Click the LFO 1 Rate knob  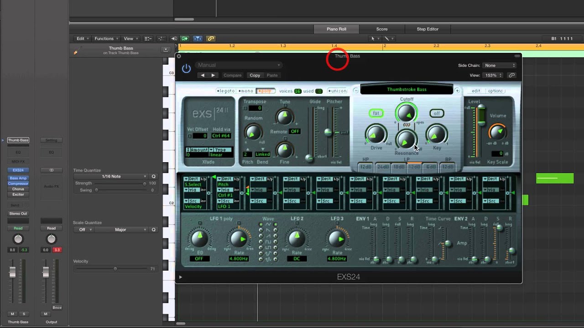click(238, 239)
